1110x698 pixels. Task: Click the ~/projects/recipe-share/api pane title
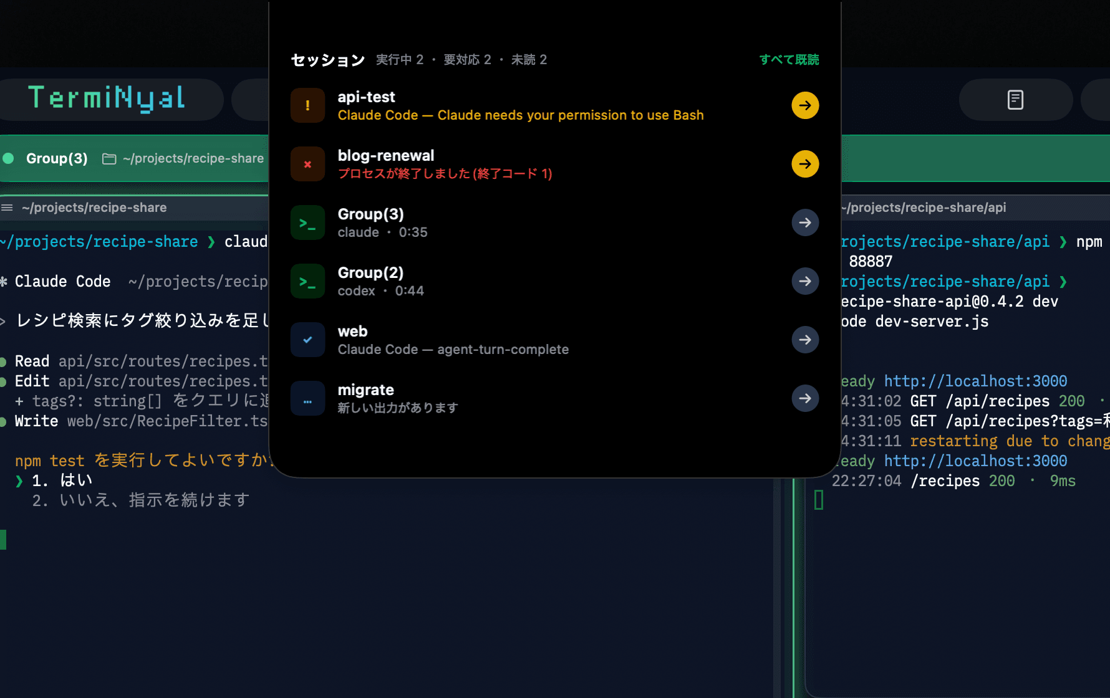[x=924, y=208]
